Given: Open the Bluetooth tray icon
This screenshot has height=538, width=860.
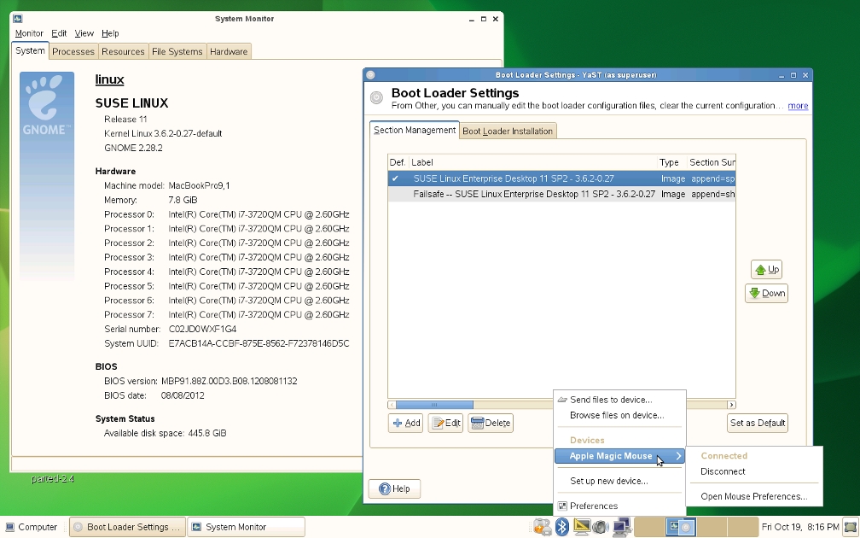Looking at the screenshot, I should pyautogui.click(x=561, y=527).
